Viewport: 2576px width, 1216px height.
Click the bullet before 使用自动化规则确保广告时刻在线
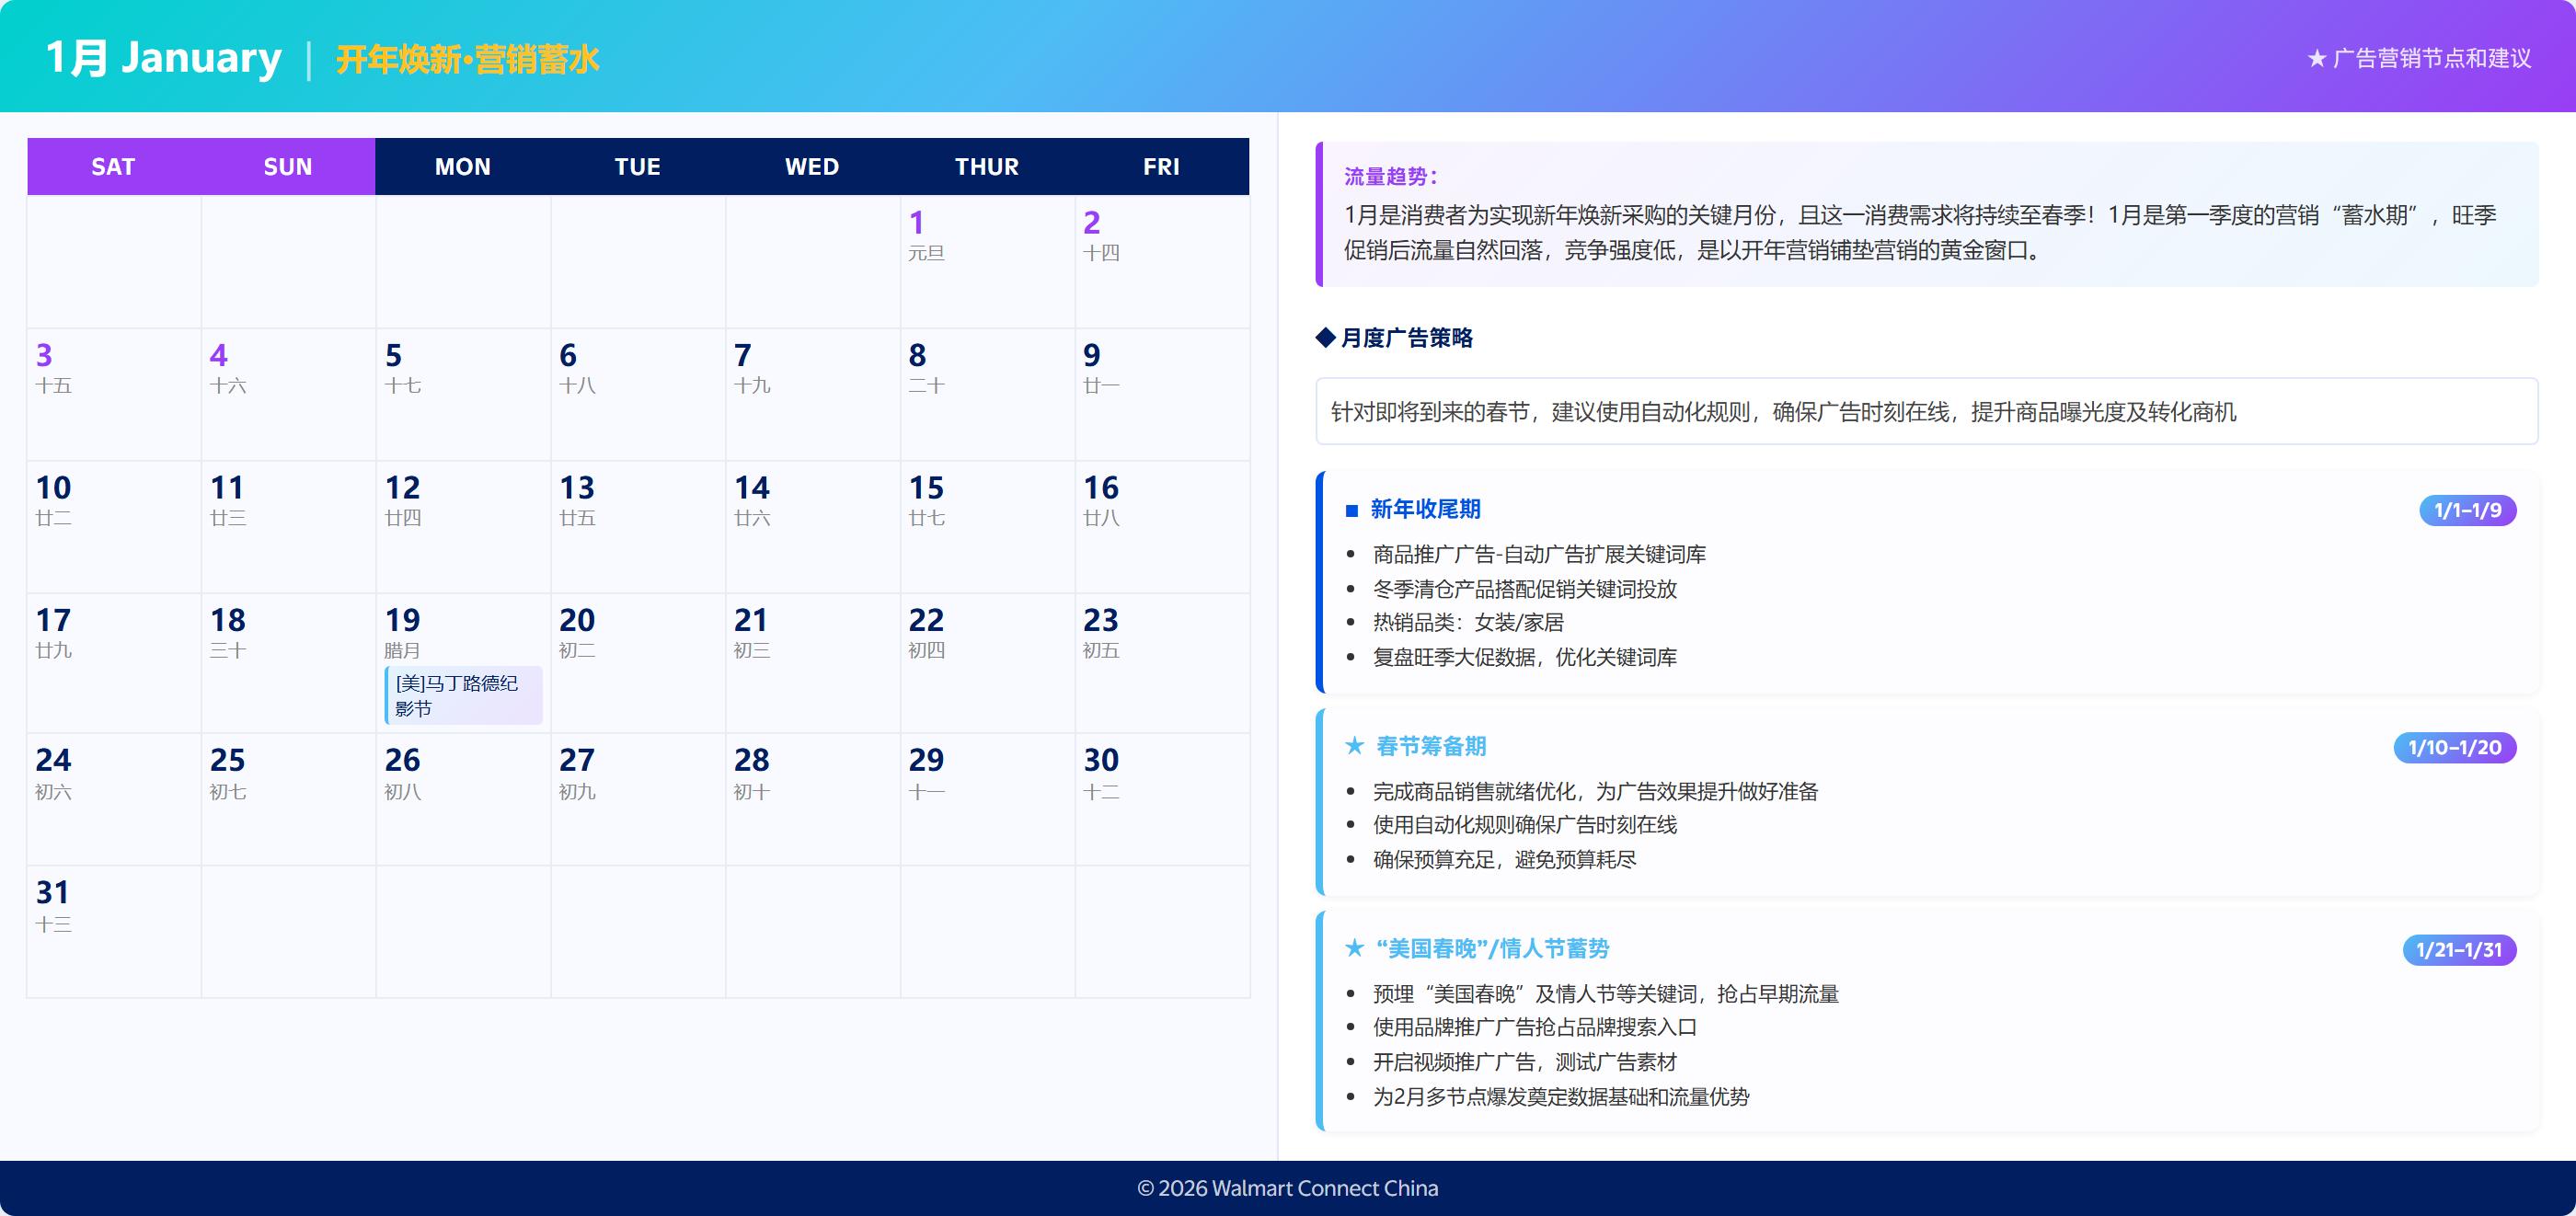[x=1352, y=825]
